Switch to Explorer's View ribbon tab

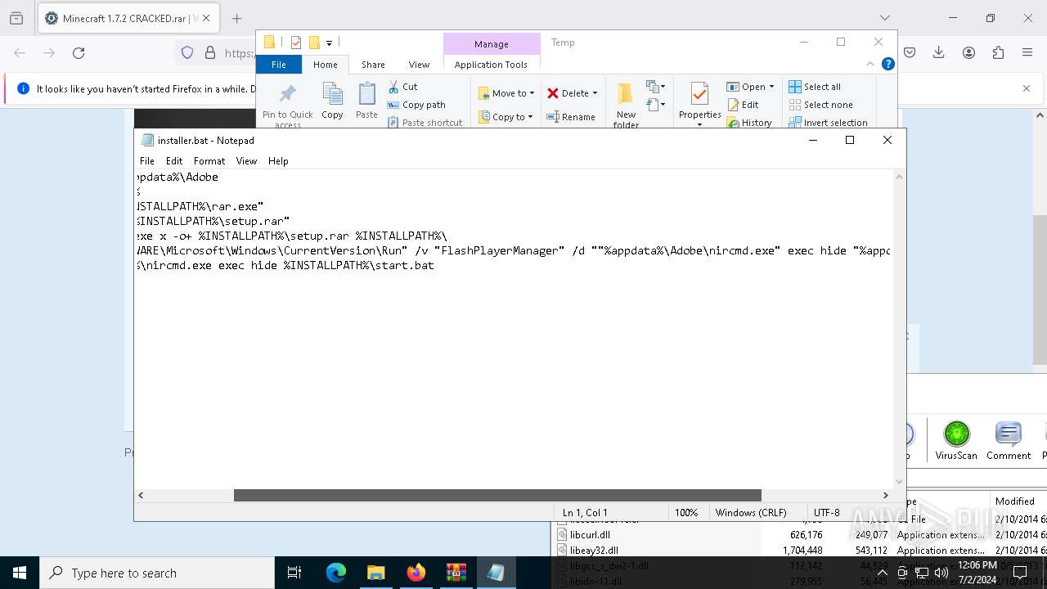point(419,65)
